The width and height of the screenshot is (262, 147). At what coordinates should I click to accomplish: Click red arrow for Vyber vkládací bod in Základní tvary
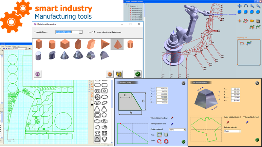[172, 118]
